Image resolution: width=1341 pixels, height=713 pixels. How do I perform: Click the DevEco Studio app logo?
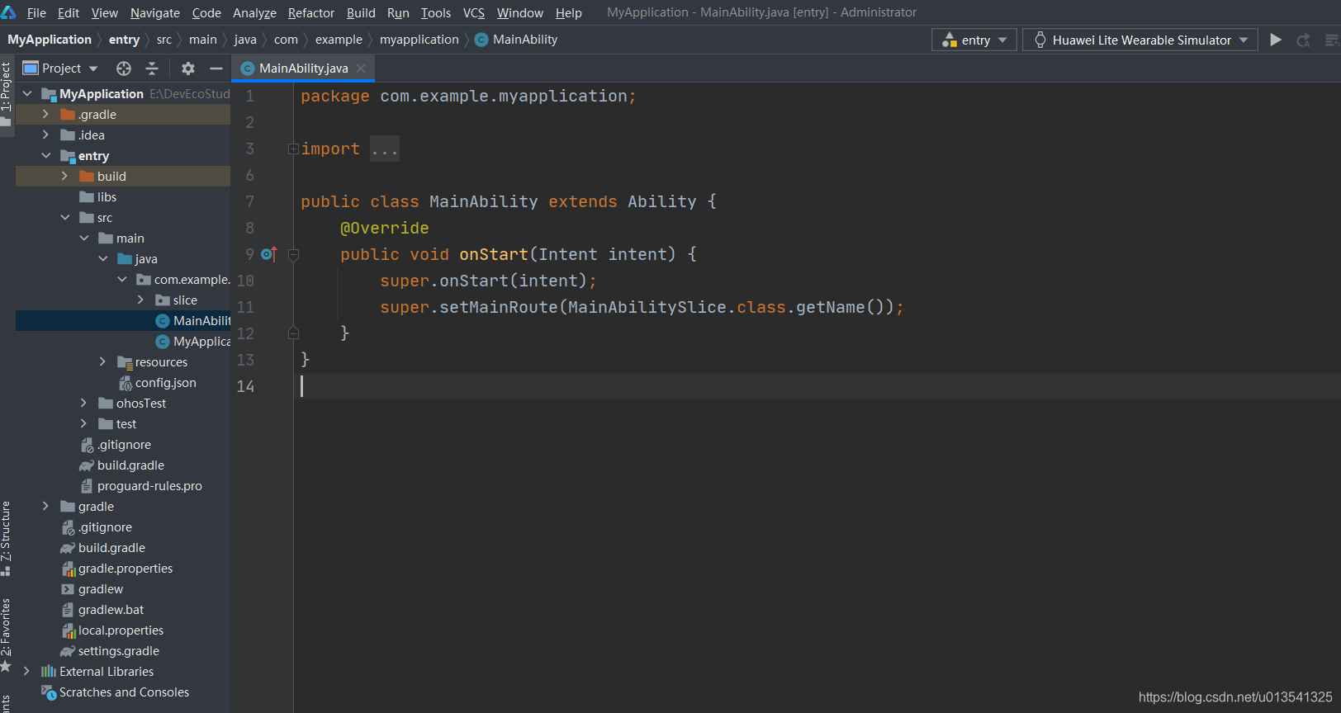point(9,12)
